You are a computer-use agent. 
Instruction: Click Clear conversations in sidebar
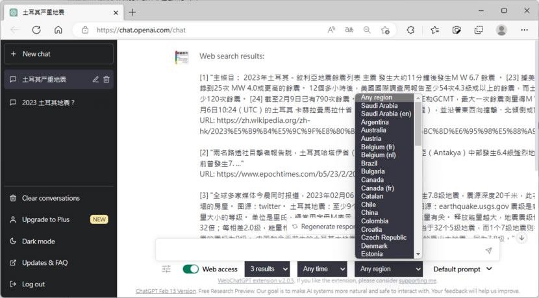(x=58, y=198)
